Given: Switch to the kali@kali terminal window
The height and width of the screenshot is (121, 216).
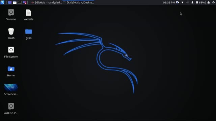Looking at the screenshot, I should (x=79, y=2).
